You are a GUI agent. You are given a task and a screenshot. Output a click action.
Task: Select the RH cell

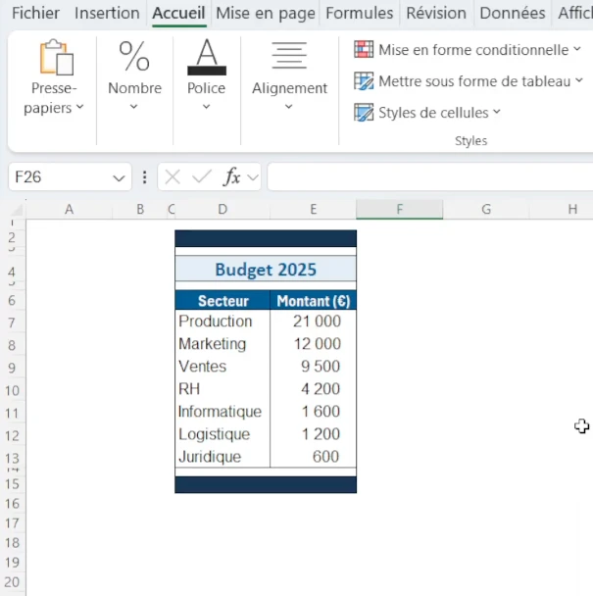pyautogui.click(x=222, y=389)
